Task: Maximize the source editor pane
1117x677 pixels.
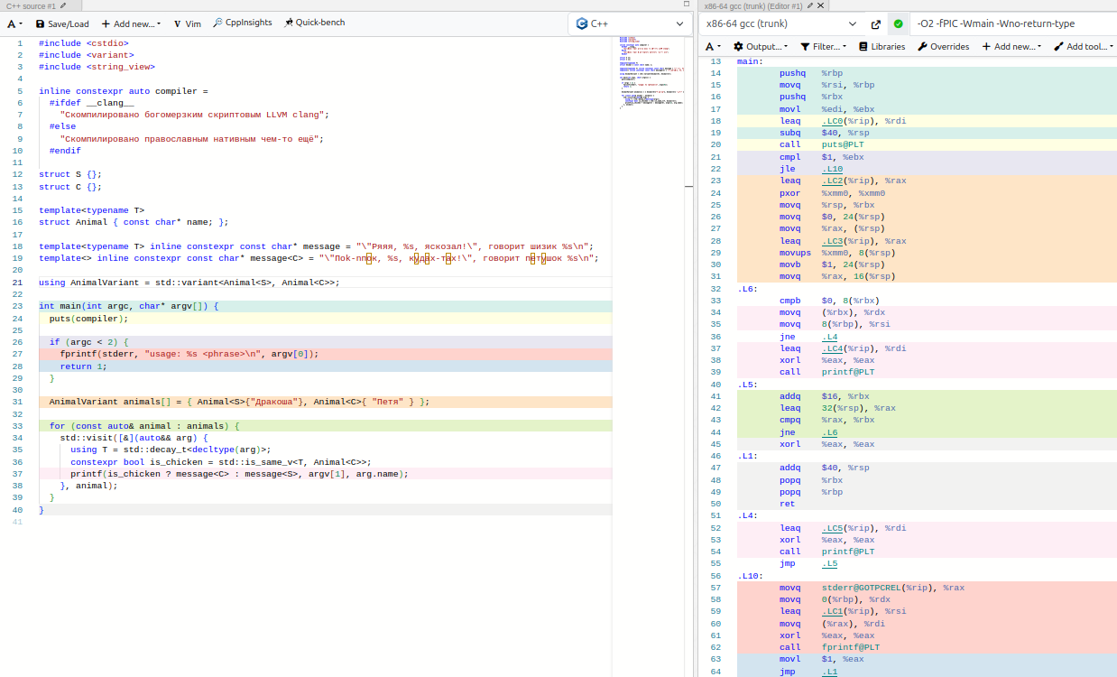Action: 687,5
